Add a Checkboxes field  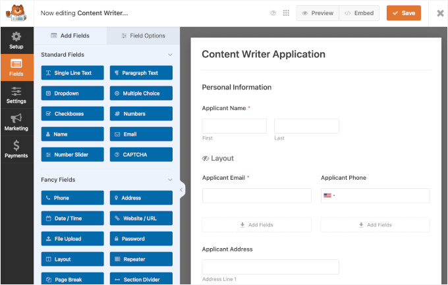pyautogui.click(x=72, y=114)
